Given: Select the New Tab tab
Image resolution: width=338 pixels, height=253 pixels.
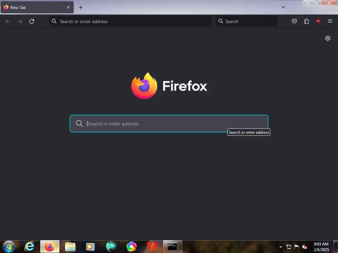Looking at the screenshot, I should [37, 7].
